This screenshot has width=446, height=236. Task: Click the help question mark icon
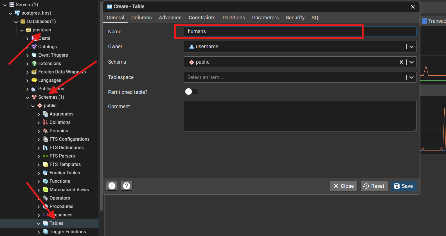tap(127, 186)
